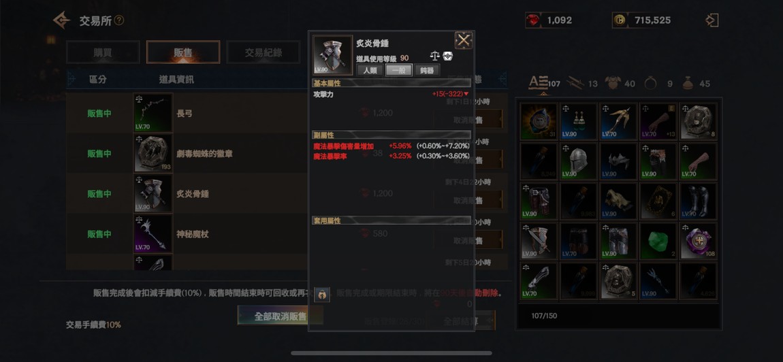Go back using the 交易所 arrow icon
This screenshot has width=783, height=362.
62,20
